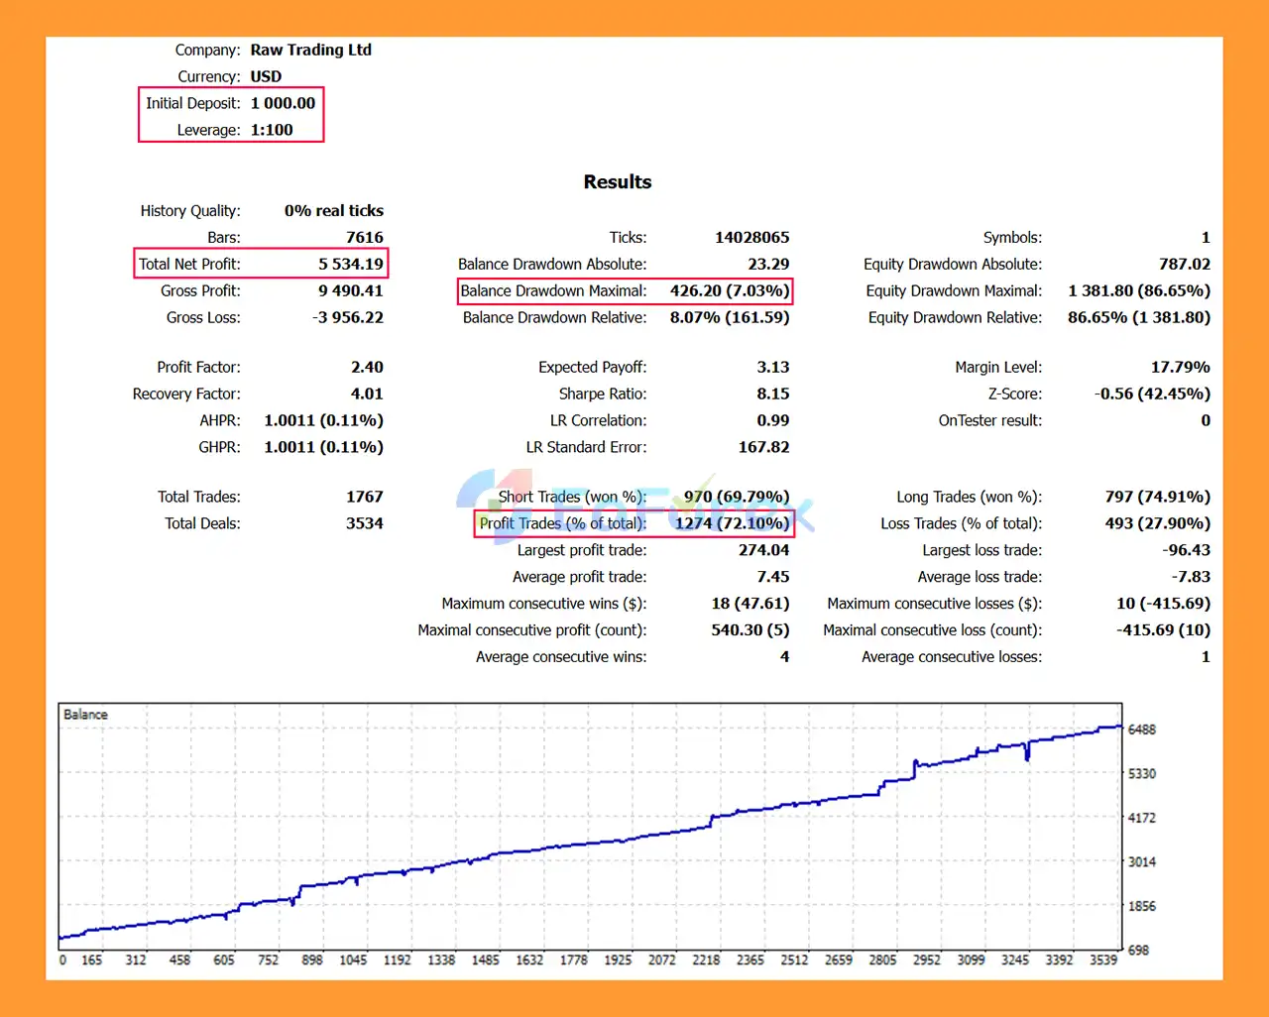Image resolution: width=1269 pixels, height=1017 pixels.
Task: Click the Results heading
Action: [x=617, y=182]
